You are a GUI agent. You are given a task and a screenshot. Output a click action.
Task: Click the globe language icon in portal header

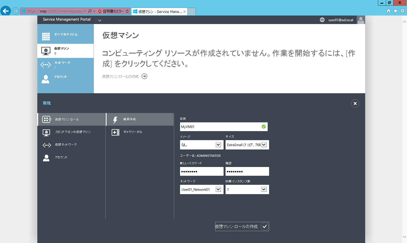(322, 20)
